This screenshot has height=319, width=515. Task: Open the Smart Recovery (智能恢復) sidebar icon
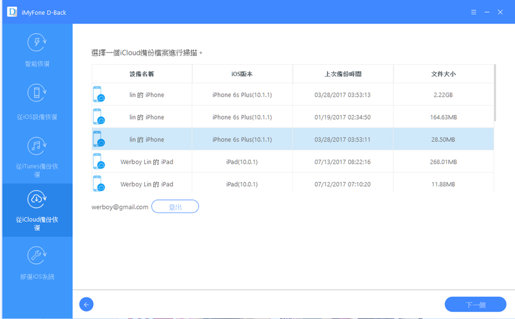37,42
